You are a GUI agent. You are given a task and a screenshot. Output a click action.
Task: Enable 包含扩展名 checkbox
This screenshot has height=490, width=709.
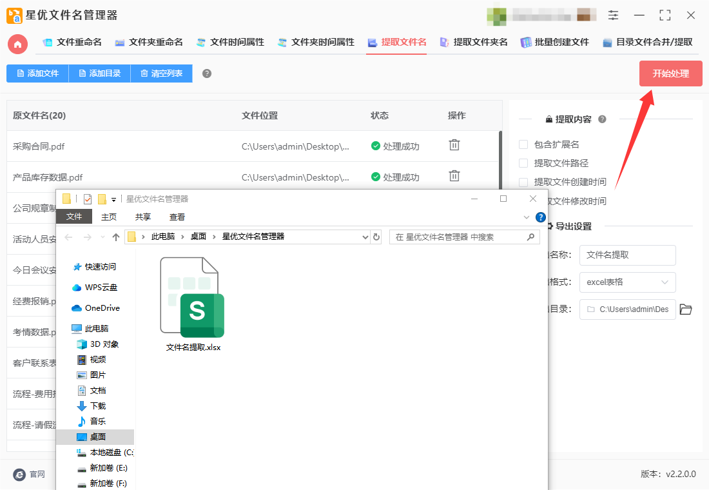(523, 144)
